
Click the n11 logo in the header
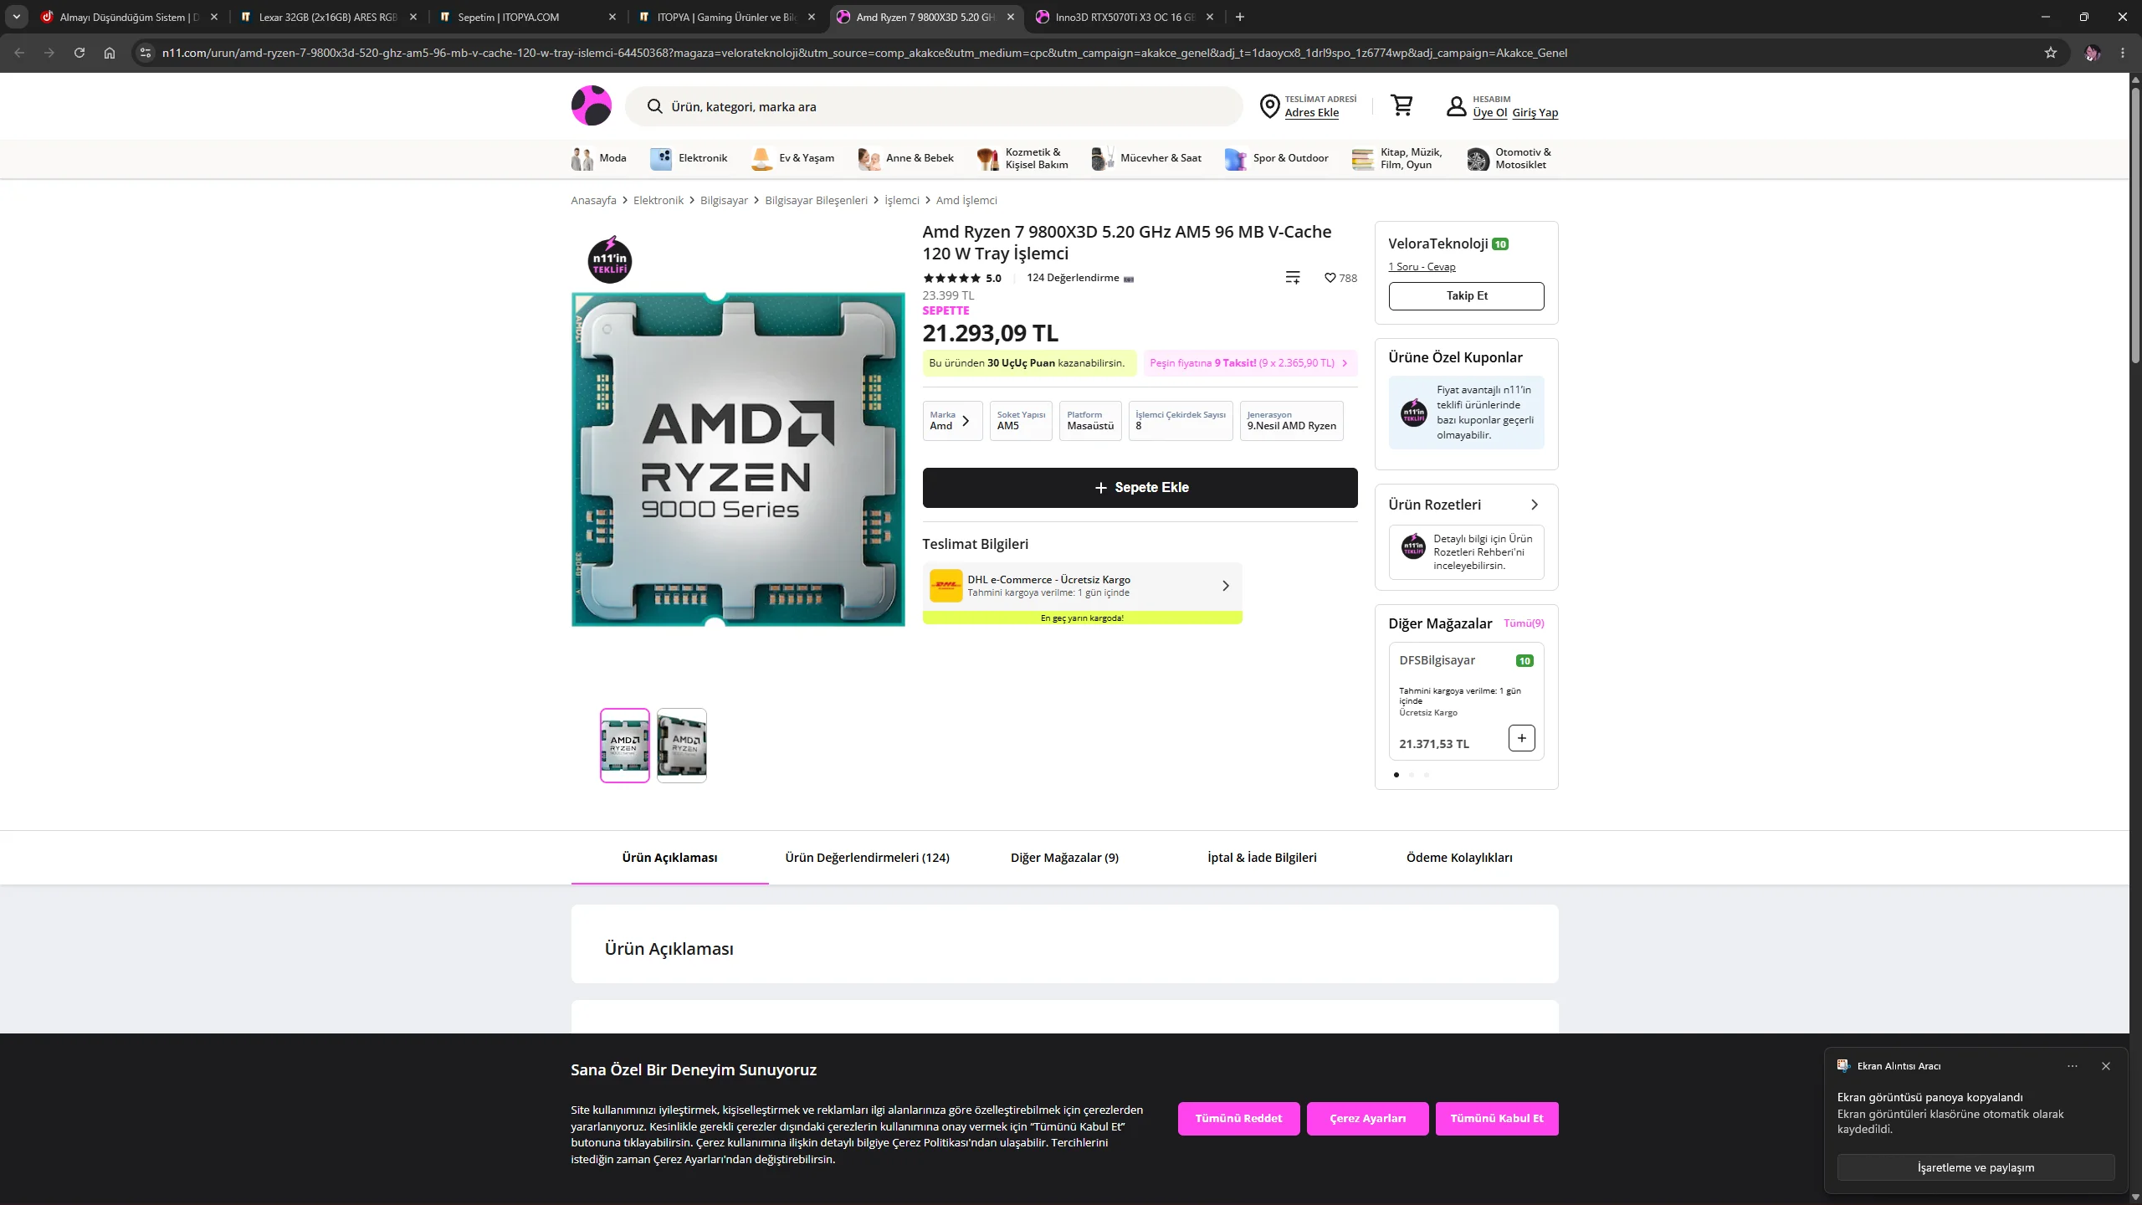point(591,105)
